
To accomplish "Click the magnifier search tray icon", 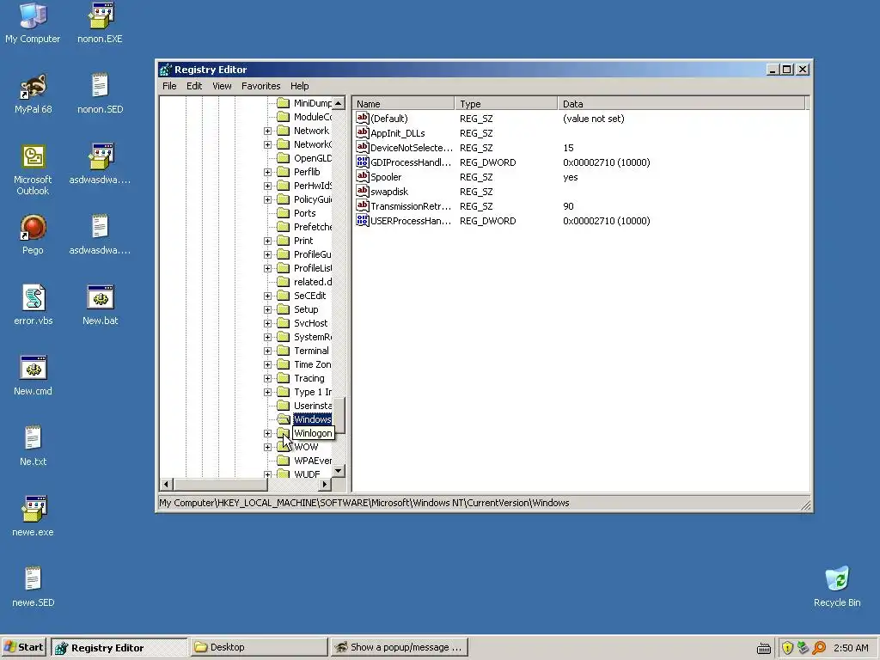I will (819, 648).
